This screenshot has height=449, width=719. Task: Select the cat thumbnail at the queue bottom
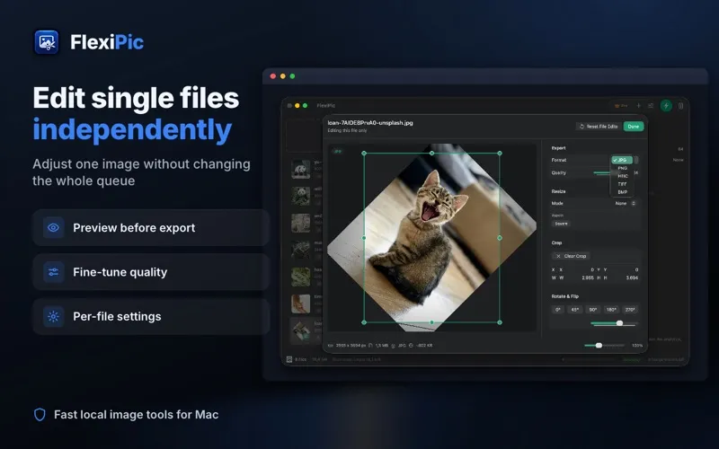coord(301,330)
